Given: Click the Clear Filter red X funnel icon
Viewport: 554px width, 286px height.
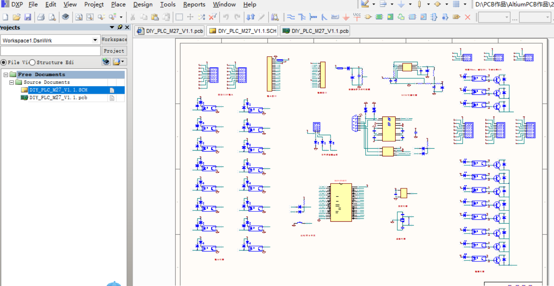Looking at the screenshot, I should (x=212, y=17).
